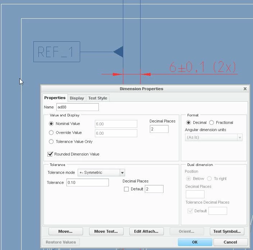Toggle the Tolerance Decimal Places Default checkbox

[x=190, y=211]
